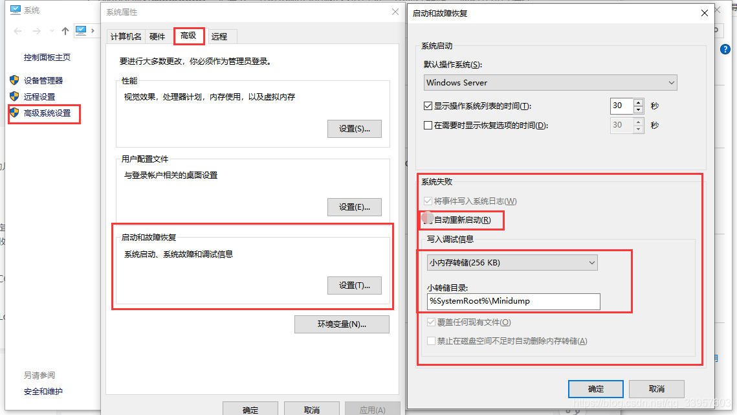Click 确定 in the 启动和故障恢复 dialog
737x415 pixels.
pos(595,388)
